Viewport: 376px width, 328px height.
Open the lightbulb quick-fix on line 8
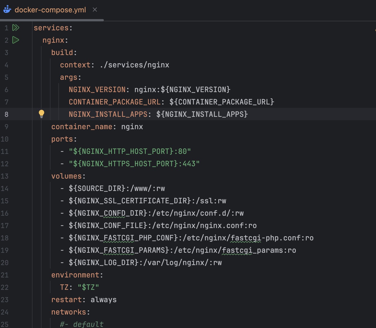(x=42, y=114)
